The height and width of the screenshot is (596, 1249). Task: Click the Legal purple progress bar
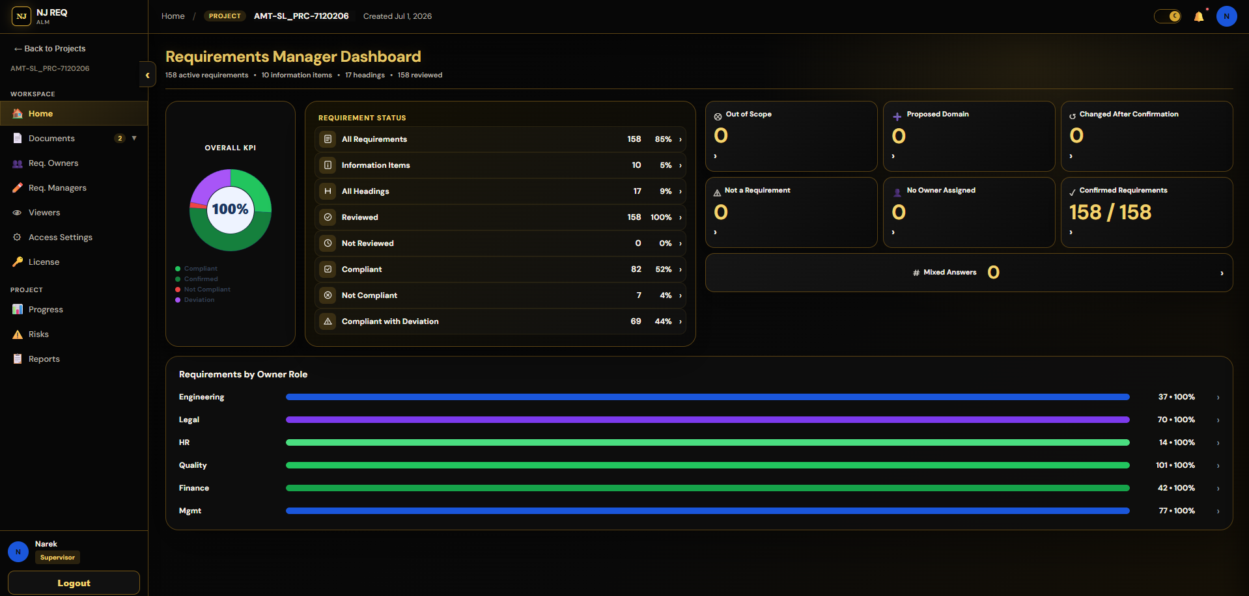click(708, 420)
